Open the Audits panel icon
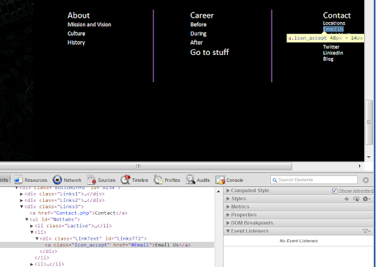Screen dimensions: 376x267 coord(190,180)
